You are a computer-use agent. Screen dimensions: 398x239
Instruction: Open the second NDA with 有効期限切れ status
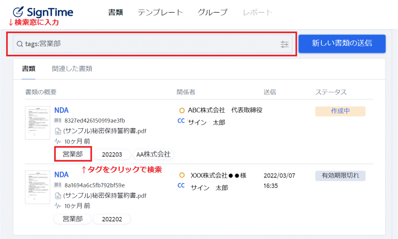(61, 175)
